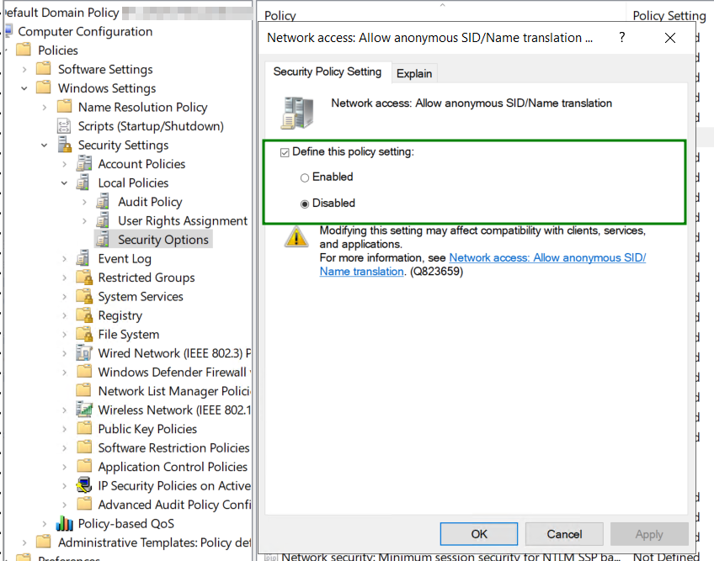
Task: Click the Computer Configuration icon
Action: coord(8,32)
